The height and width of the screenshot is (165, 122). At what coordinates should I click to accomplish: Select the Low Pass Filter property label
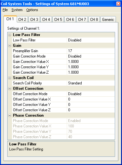tap(24, 40)
